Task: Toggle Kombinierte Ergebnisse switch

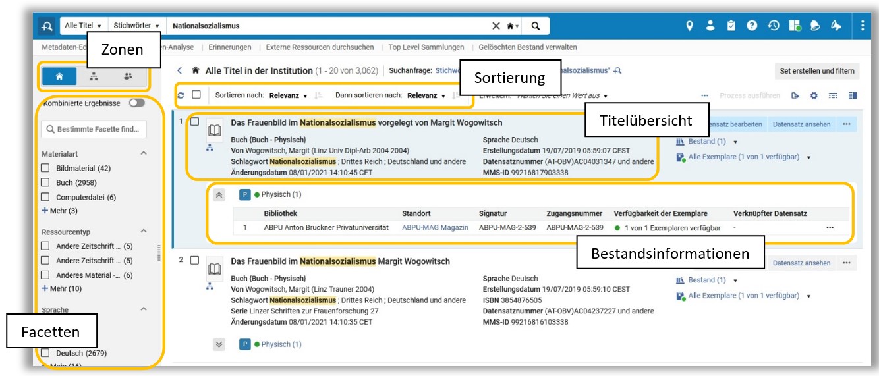Action: (x=137, y=103)
